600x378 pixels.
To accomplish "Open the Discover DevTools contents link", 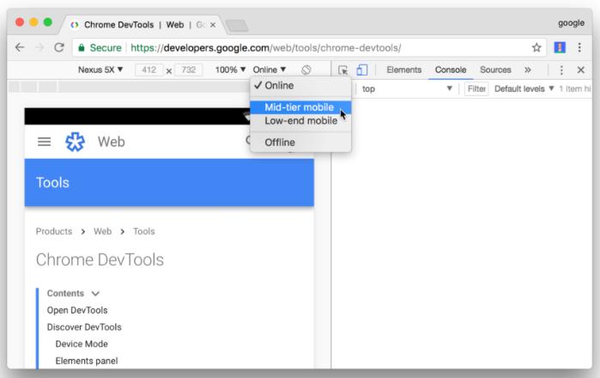I will click(84, 327).
